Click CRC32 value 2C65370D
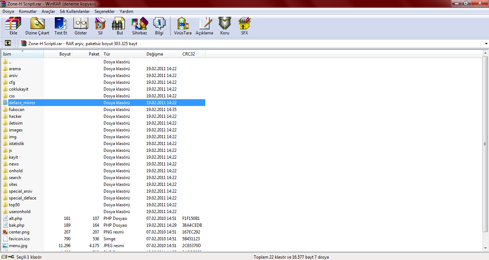The height and width of the screenshot is (260, 489). 192,246
